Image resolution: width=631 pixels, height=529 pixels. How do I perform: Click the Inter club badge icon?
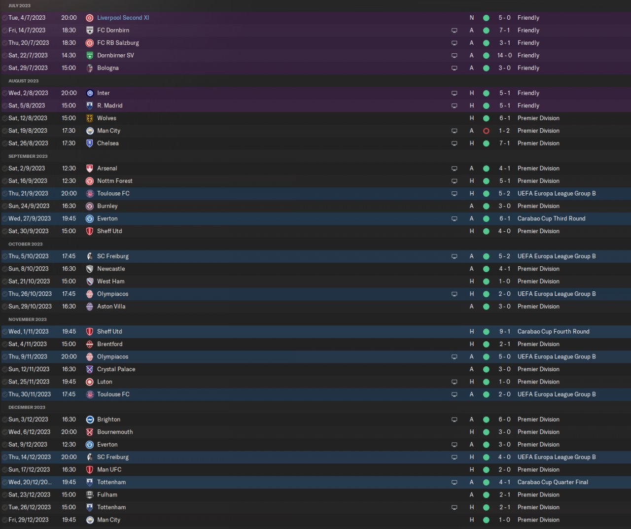(90, 93)
